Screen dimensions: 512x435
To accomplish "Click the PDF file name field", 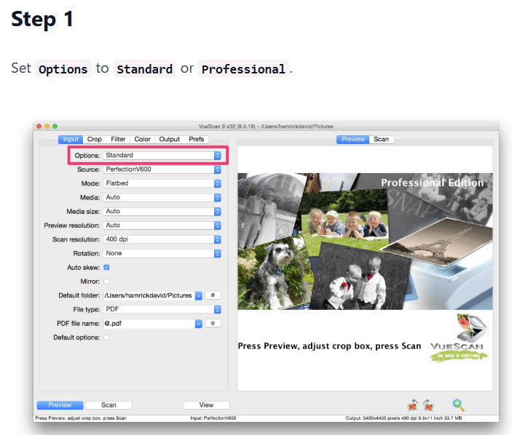I will click(149, 324).
